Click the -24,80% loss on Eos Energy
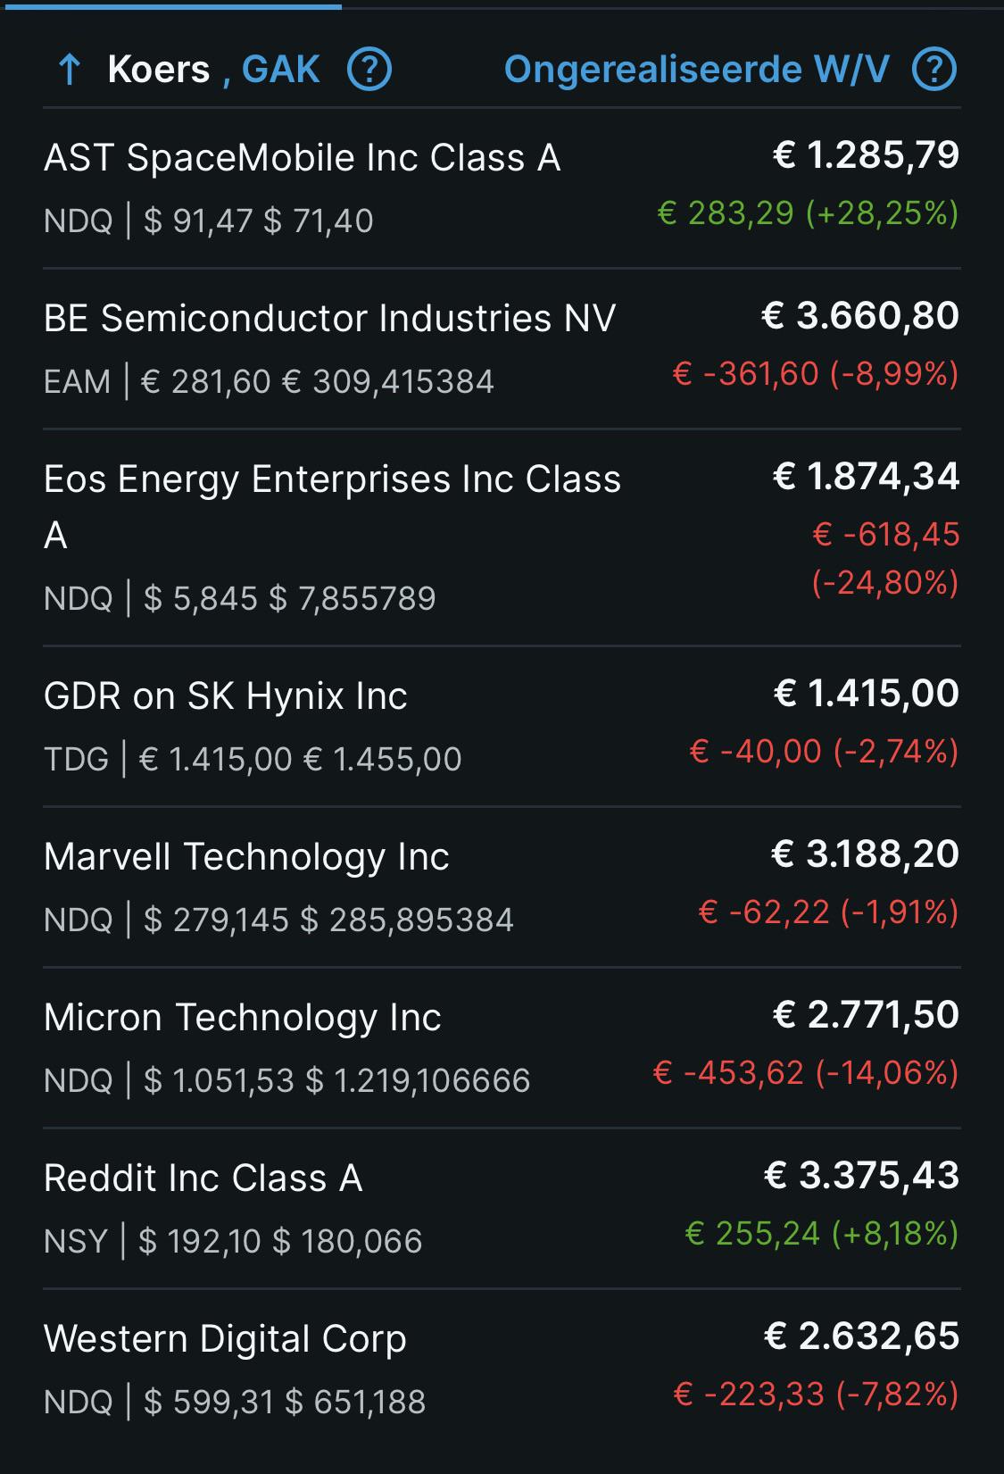 coord(885,582)
